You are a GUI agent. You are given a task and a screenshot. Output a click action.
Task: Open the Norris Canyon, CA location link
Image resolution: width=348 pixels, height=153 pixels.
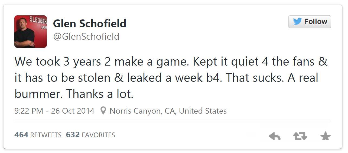coord(168,111)
